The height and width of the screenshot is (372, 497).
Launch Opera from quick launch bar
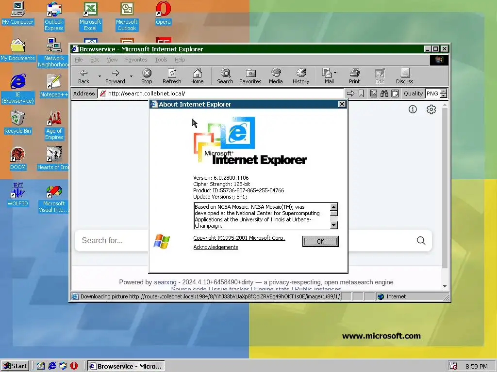pos(74,366)
